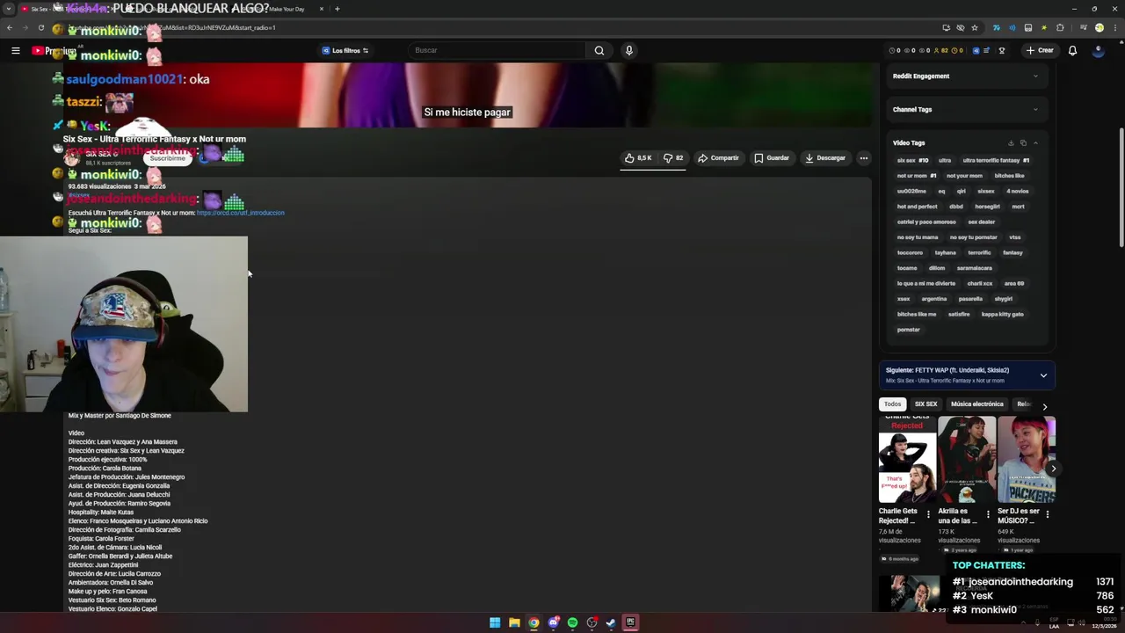
Task: Open the Chrome three-dot menu
Action: pos(1116,28)
